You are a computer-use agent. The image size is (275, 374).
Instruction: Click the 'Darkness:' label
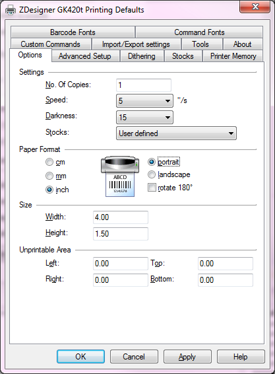(x=61, y=116)
